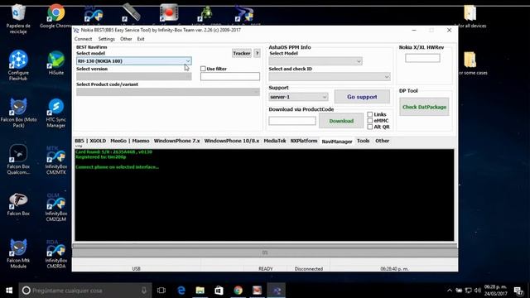Click the progress bar showing 0%
Screen dimensions: 530x298
click(265, 252)
